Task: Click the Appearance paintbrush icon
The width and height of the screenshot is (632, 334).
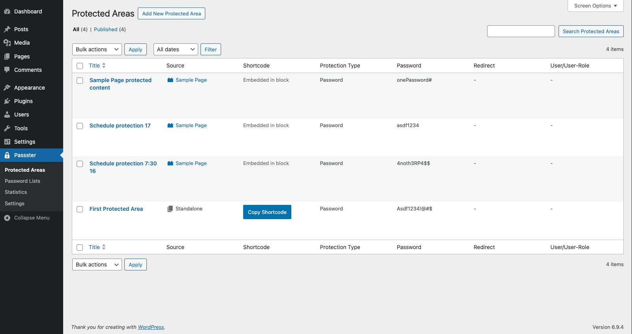Action: click(x=7, y=88)
